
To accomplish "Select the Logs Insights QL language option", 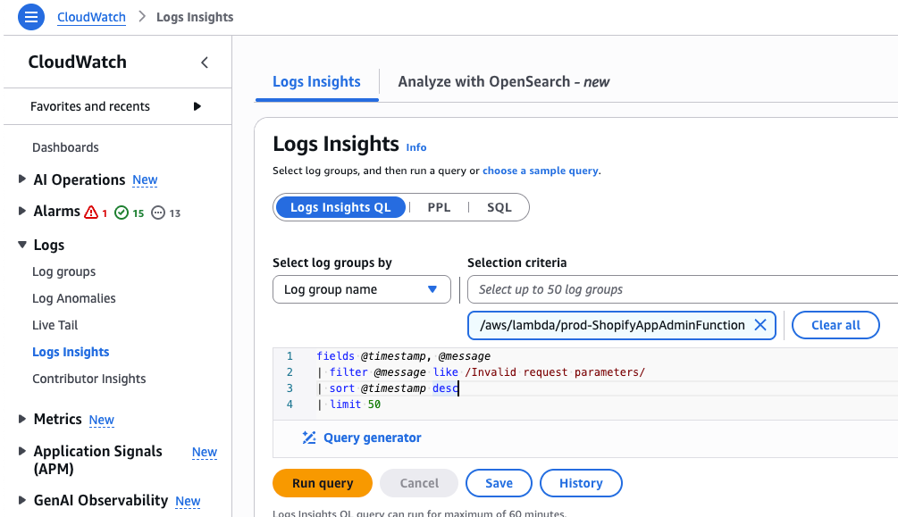I will (x=340, y=207).
